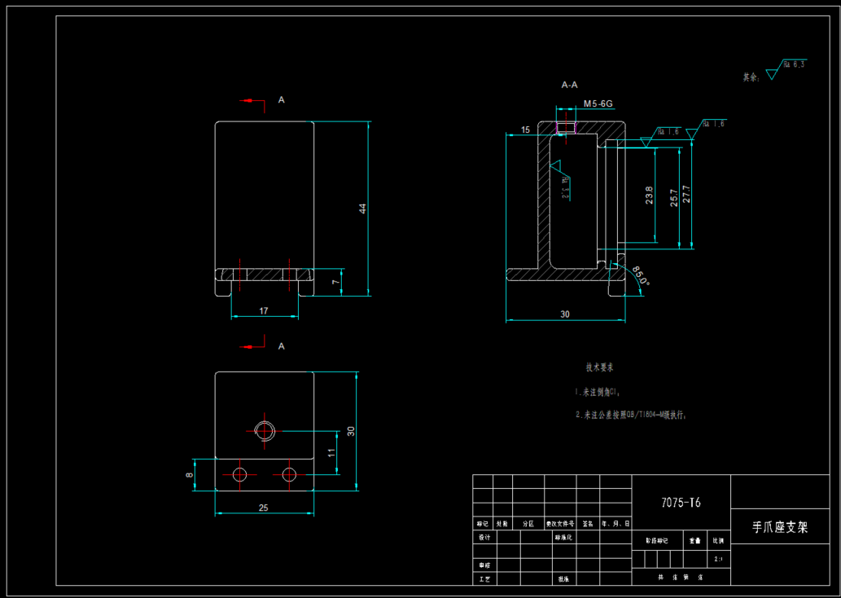This screenshot has height=598, width=841.
Task: Click the "44" height dimension text
Action: (x=363, y=209)
